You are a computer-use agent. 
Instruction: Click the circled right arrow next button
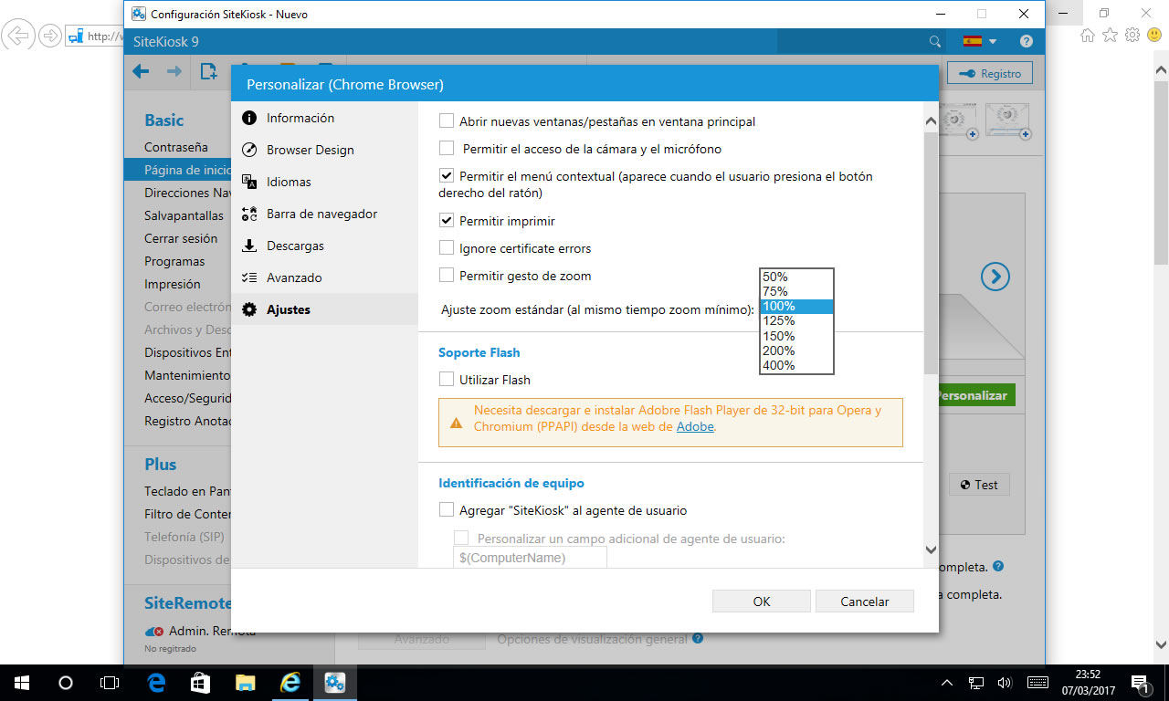pyautogui.click(x=995, y=277)
